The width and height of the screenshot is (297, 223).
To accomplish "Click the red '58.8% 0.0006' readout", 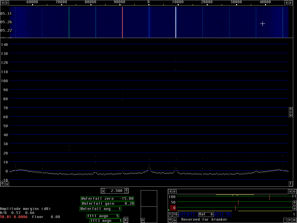I will (14, 217).
